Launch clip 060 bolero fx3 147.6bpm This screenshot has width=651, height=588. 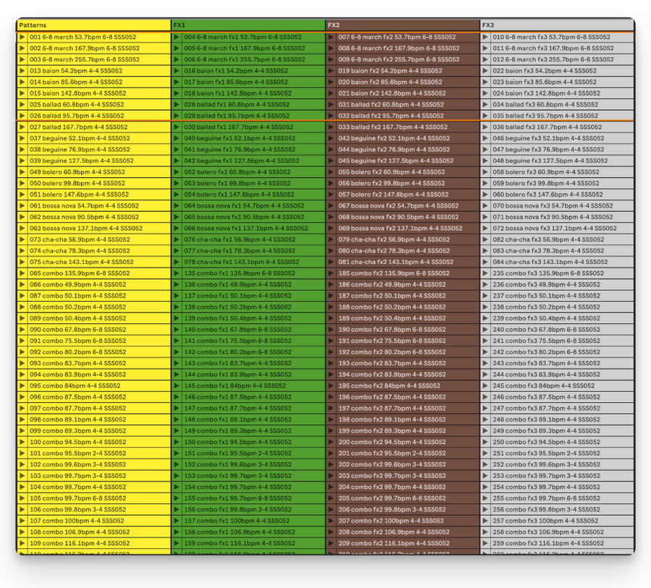(x=485, y=195)
